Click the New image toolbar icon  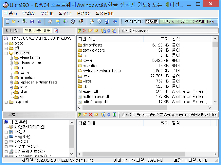point(7,21)
